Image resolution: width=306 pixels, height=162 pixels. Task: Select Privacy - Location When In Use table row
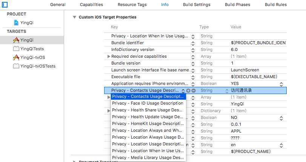[x=195, y=36]
